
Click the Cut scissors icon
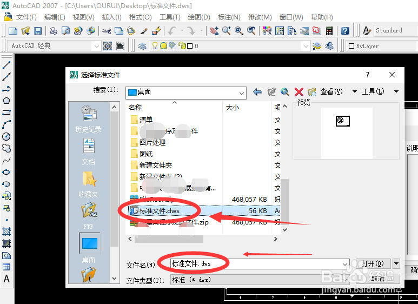(x=107, y=31)
